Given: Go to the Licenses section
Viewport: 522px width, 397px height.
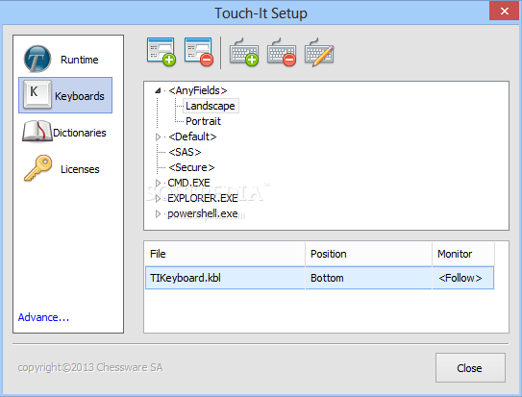Looking at the screenshot, I should (x=65, y=169).
